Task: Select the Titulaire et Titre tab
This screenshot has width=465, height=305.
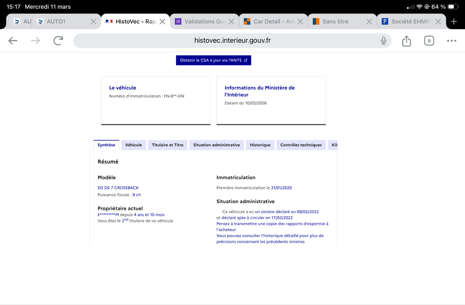Action: click(167, 145)
